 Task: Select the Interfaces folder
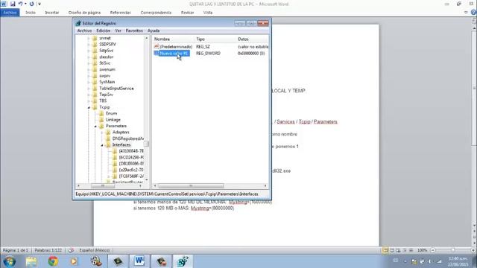(121, 145)
